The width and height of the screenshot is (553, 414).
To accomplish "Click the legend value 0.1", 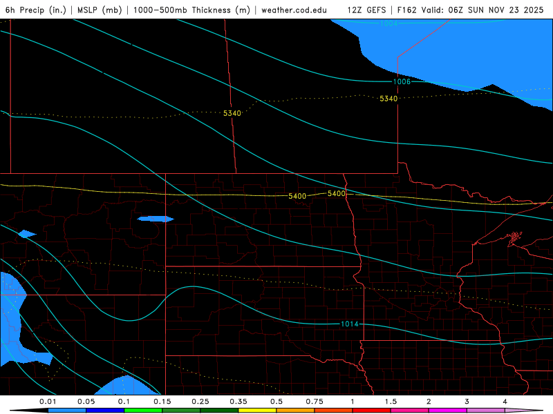I will [x=124, y=402].
